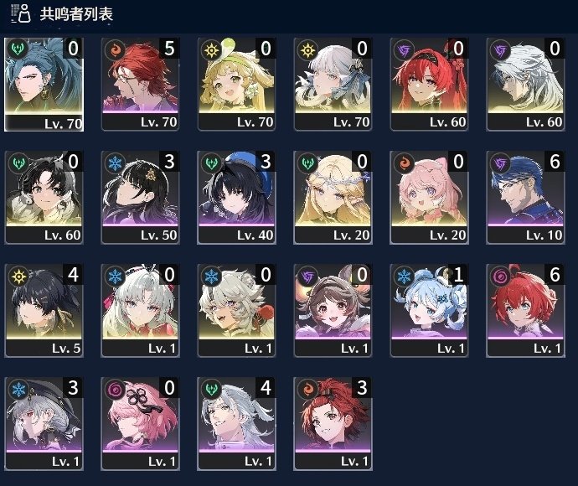Open the pink-haired girl with black knot ornament card
The width and height of the screenshot is (578, 486).
pyautogui.click(x=140, y=424)
